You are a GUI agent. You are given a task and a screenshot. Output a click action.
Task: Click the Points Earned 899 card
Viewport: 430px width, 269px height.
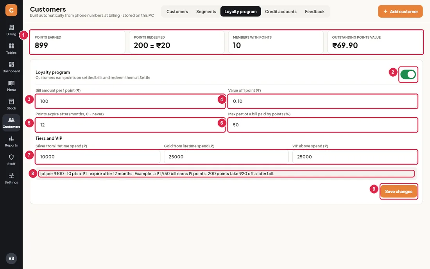tap(78, 42)
